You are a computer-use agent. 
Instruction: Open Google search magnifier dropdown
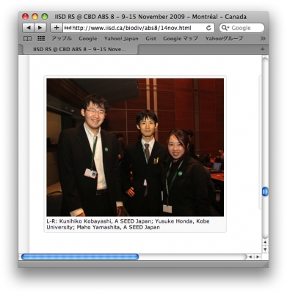coord(225,28)
